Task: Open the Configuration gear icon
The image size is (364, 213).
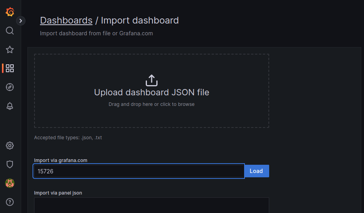Action: [10, 146]
